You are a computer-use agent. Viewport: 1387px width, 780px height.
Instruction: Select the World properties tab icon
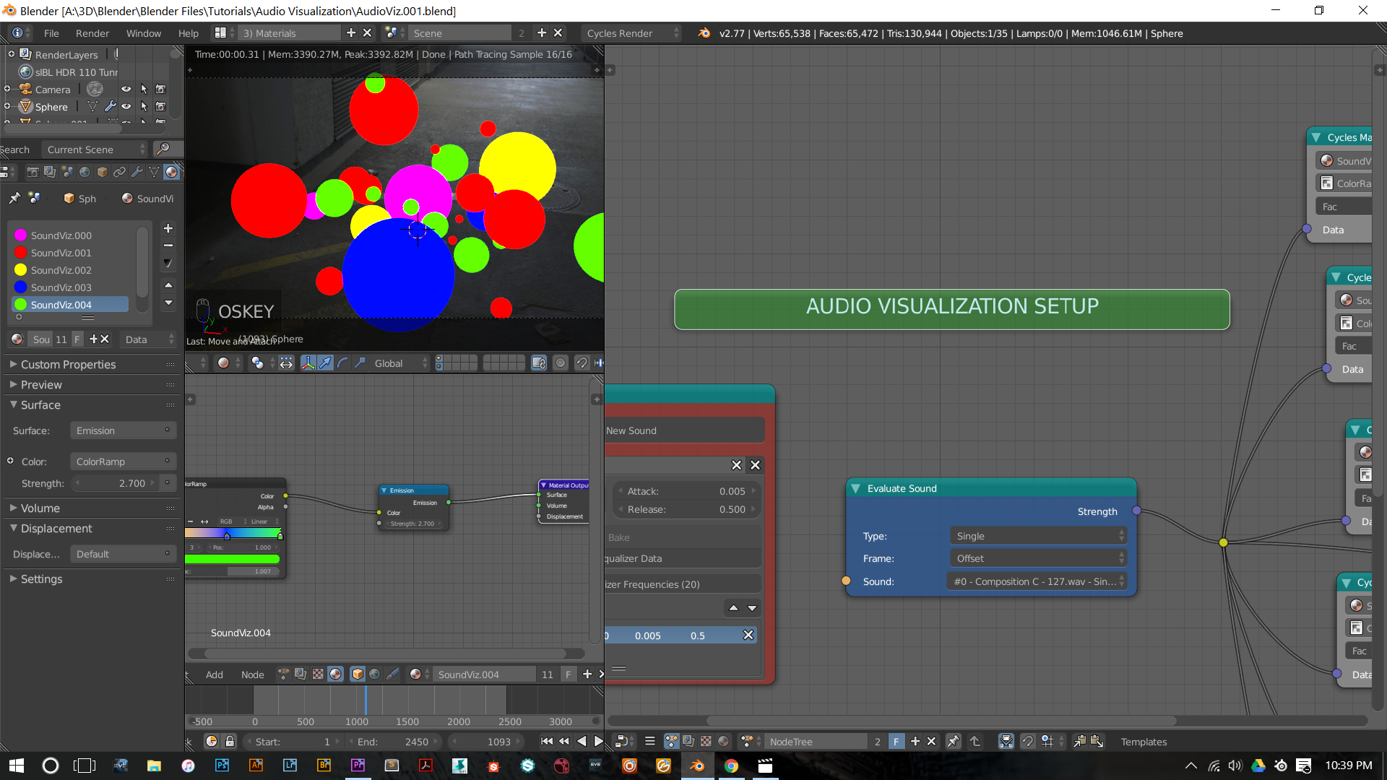coord(85,172)
